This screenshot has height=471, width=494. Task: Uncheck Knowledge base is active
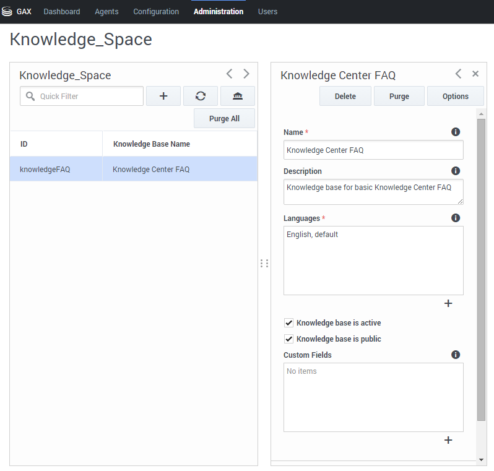tap(288, 323)
